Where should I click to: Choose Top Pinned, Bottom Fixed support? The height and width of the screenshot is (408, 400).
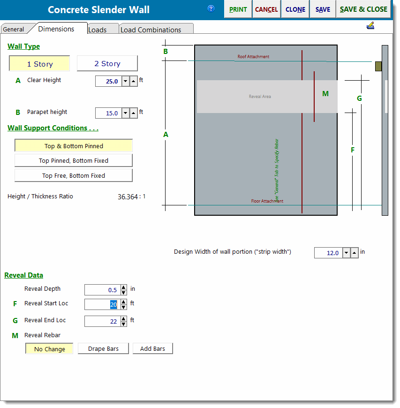coord(74,160)
